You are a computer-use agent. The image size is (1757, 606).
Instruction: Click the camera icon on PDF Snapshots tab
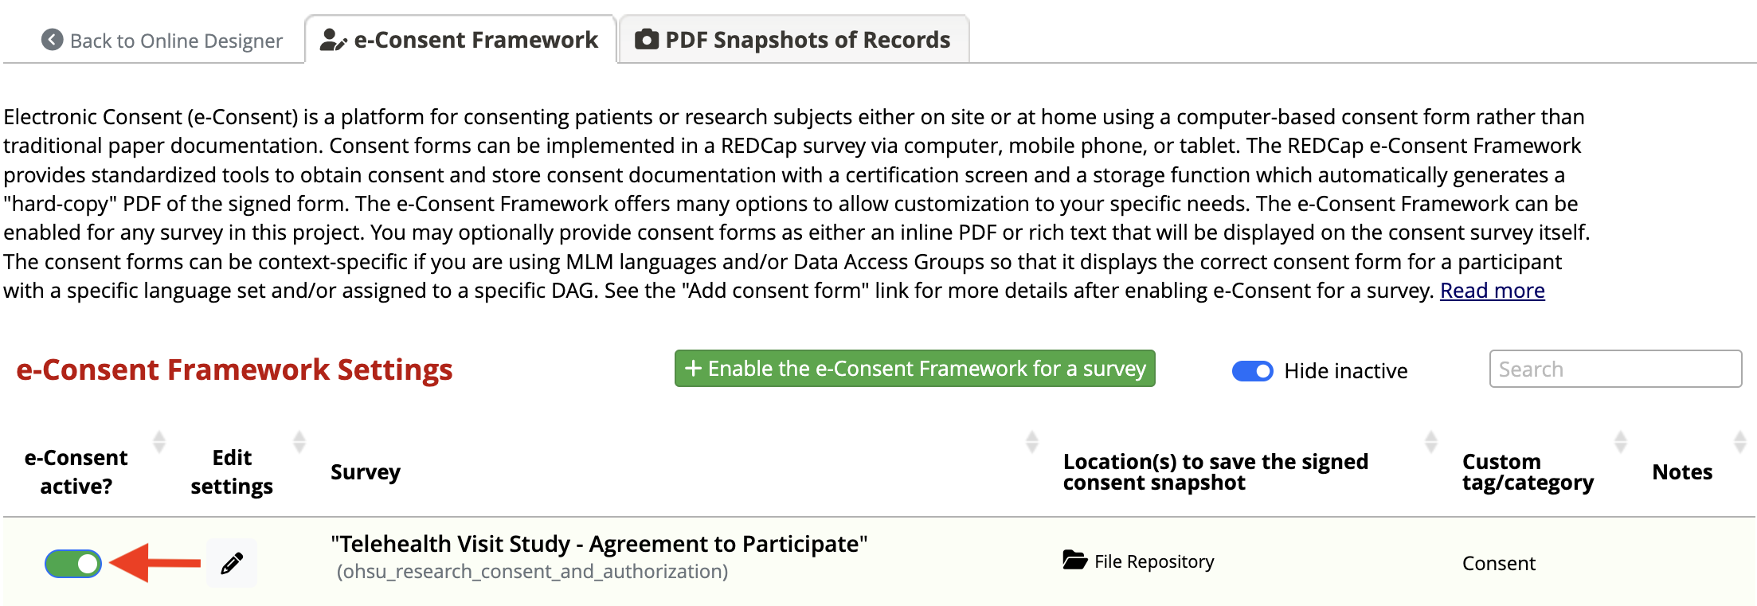tap(647, 39)
